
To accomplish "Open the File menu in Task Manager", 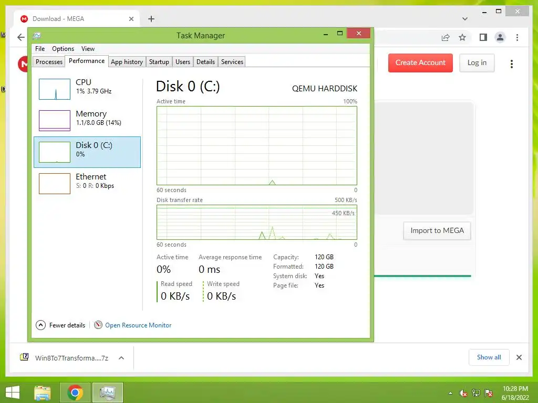I will click(40, 49).
